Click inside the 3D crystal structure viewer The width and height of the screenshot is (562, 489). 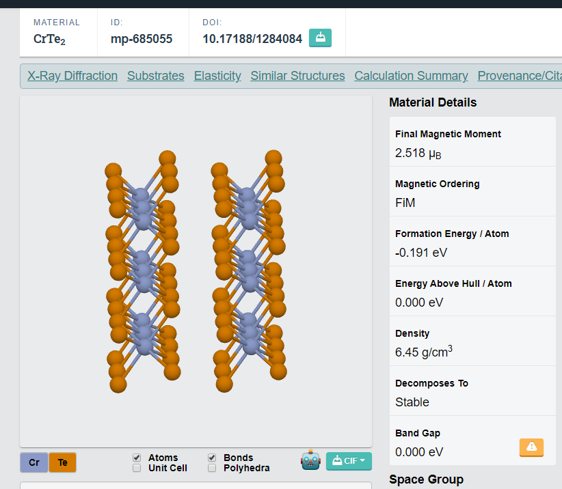click(x=196, y=273)
